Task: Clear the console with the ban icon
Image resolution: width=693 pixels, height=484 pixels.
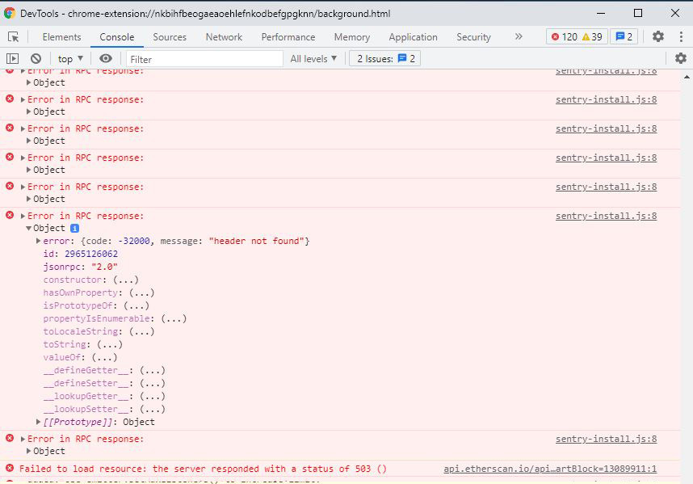Action: [x=36, y=58]
